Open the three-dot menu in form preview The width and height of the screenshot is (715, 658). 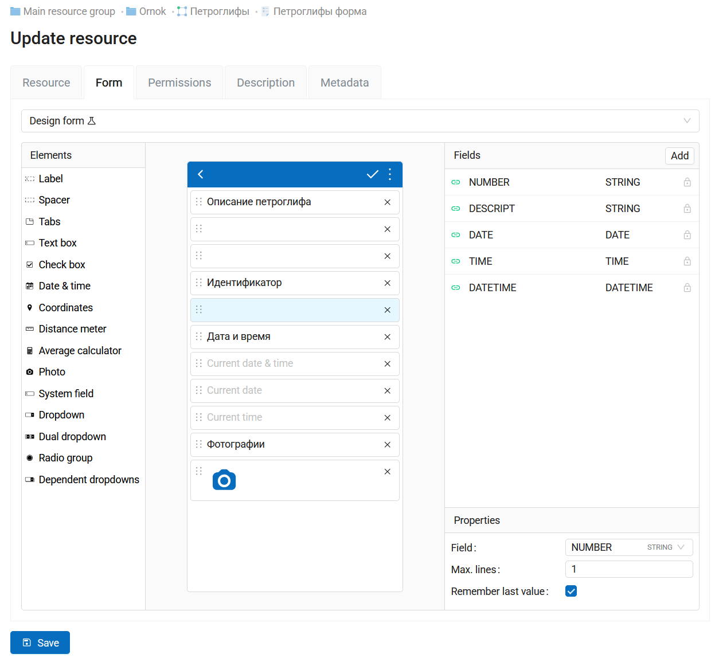coord(390,174)
